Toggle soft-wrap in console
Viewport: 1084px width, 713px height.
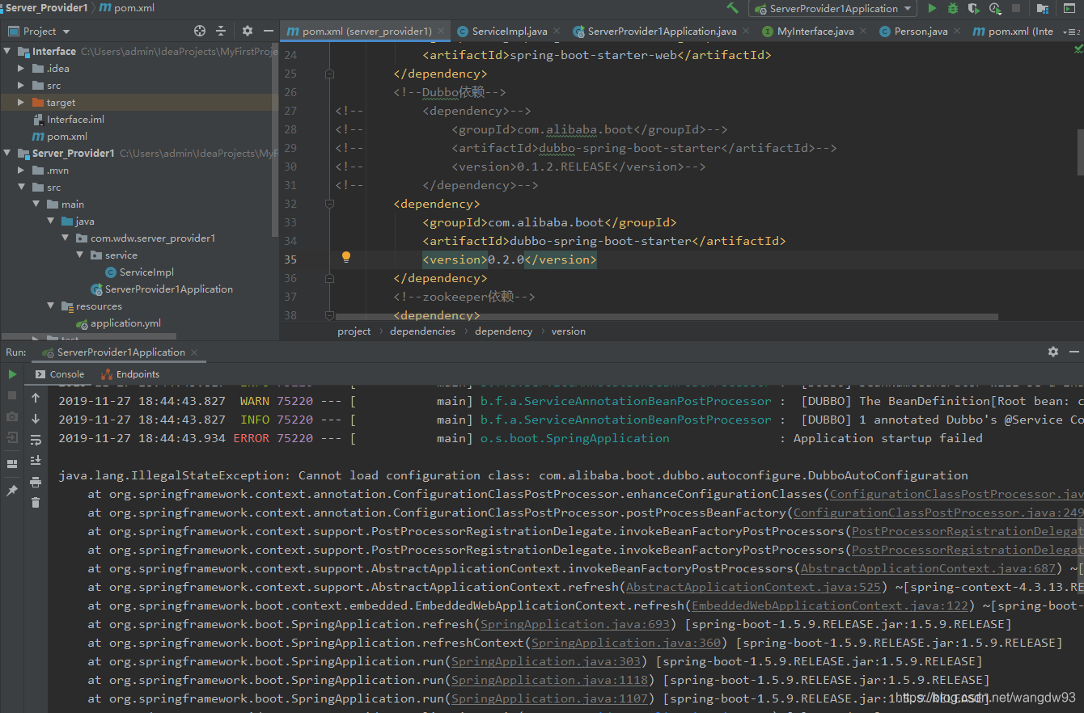[x=36, y=440]
